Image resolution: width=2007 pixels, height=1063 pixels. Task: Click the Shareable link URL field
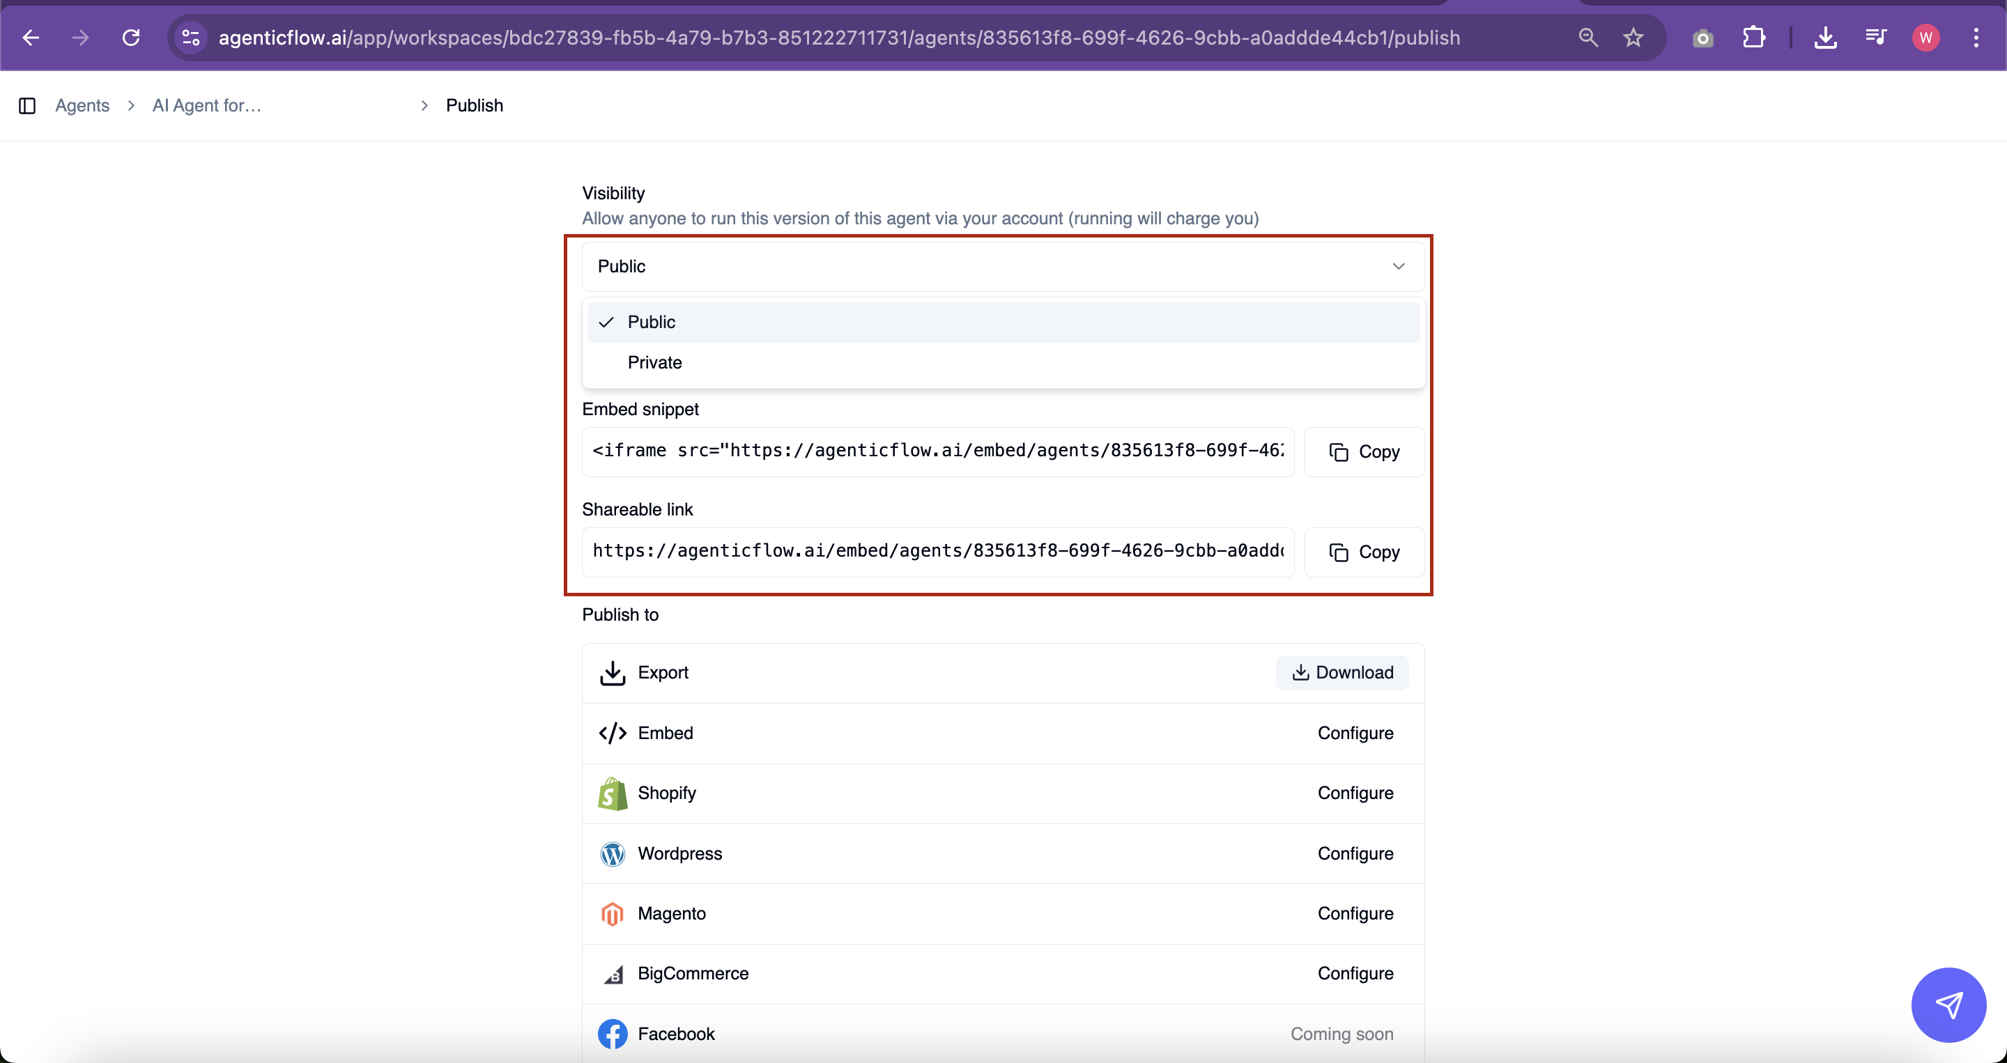click(x=938, y=552)
